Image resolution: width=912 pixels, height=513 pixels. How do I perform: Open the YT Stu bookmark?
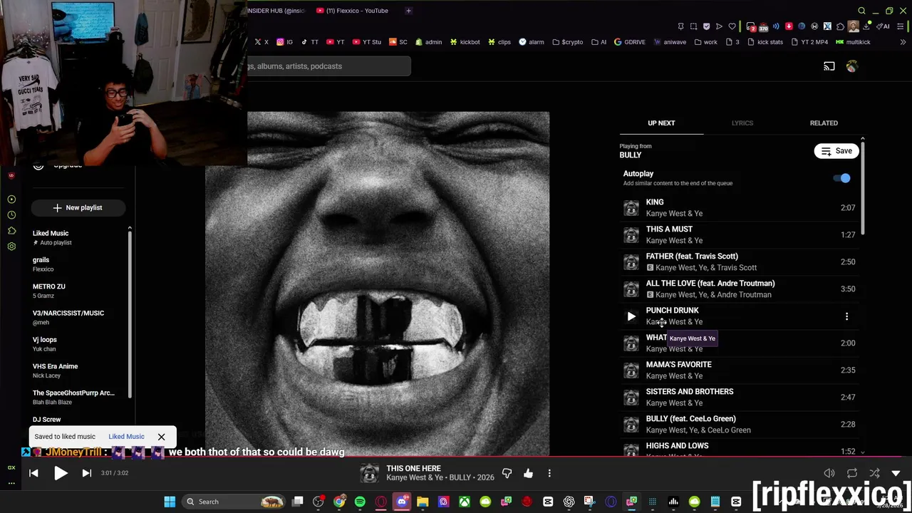tap(366, 42)
